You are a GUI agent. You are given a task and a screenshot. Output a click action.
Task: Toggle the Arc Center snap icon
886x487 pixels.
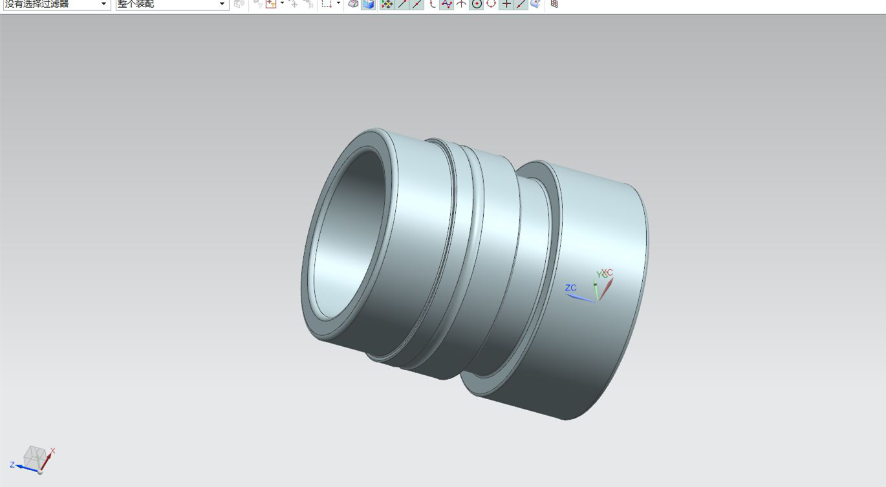click(x=477, y=4)
